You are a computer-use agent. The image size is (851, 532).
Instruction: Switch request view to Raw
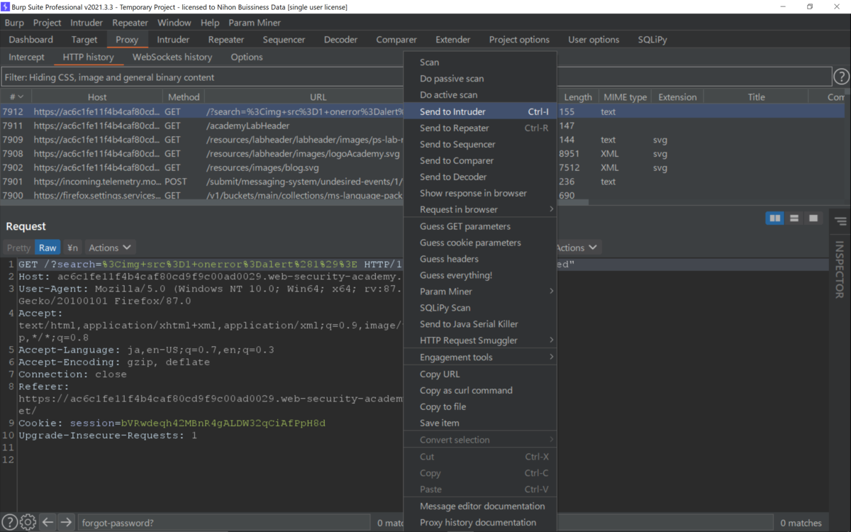[48, 248]
